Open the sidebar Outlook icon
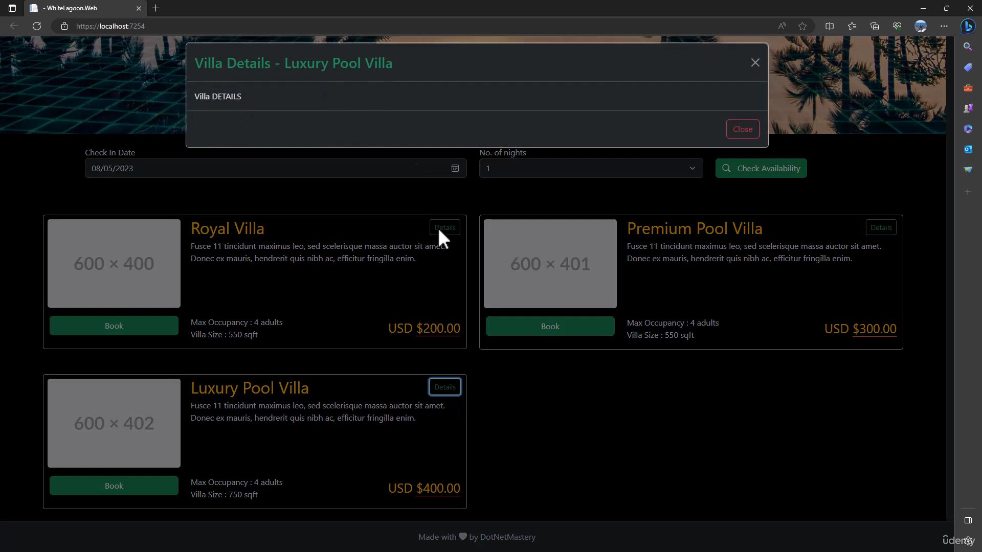 [968, 149]
